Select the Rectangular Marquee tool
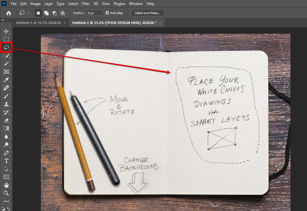Screen dimensions: 307x211 click(6, 39)
